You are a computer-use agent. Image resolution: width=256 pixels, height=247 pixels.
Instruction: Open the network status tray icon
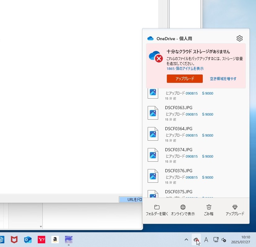click(216, 240)
